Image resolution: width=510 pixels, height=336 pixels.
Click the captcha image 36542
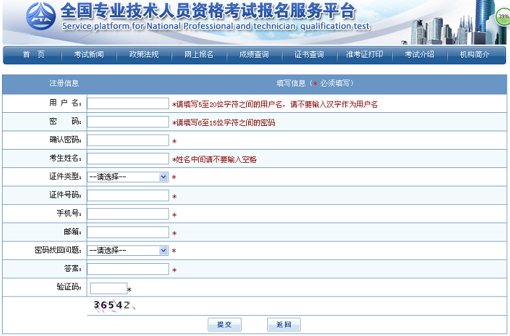[112, 305]
